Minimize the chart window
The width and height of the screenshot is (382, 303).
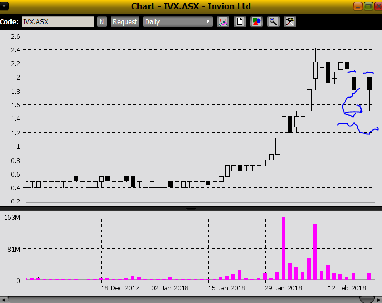click(358, 6)
